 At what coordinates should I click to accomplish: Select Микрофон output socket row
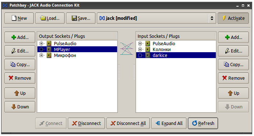[x=77, y=56]
